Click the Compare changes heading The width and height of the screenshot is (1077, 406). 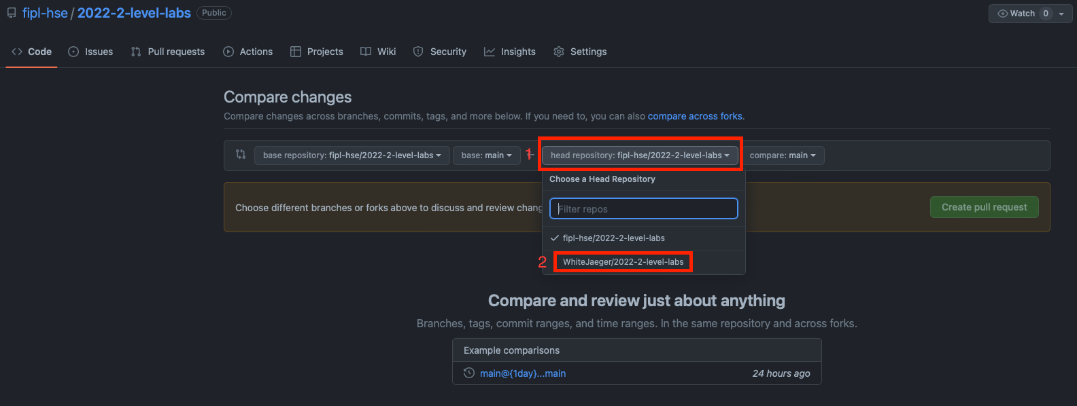288,97
